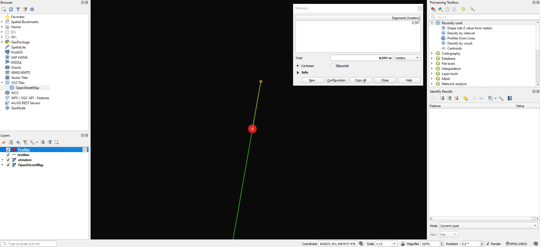The width and height of the screenshot is (540, 247).
Task: Click the lock scale icon in status bar
Action: pos(403,244)
